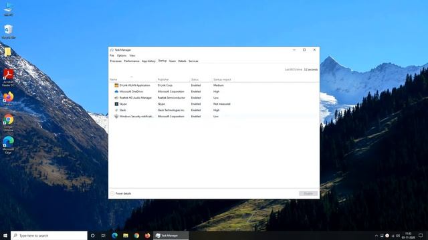Select the Windows Security notification icon
Screen dimensions: 428x240
pos(116,116)
